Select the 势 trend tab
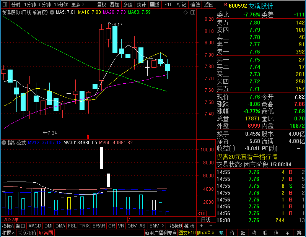This screenshot has width=306, height=237. pos(254,233)
